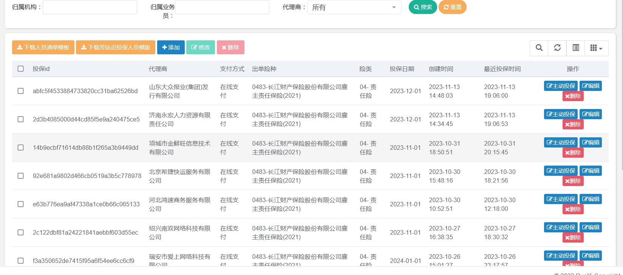The image size is (623, 275).
Task: Click the 投保日期 column header
Action: [402, 69]
